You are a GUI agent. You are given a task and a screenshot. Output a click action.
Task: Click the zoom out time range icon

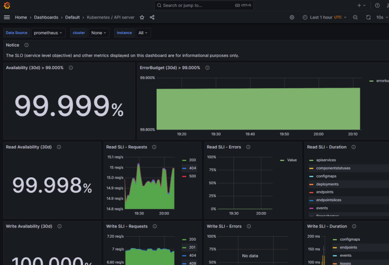click(x=355, y=17)
